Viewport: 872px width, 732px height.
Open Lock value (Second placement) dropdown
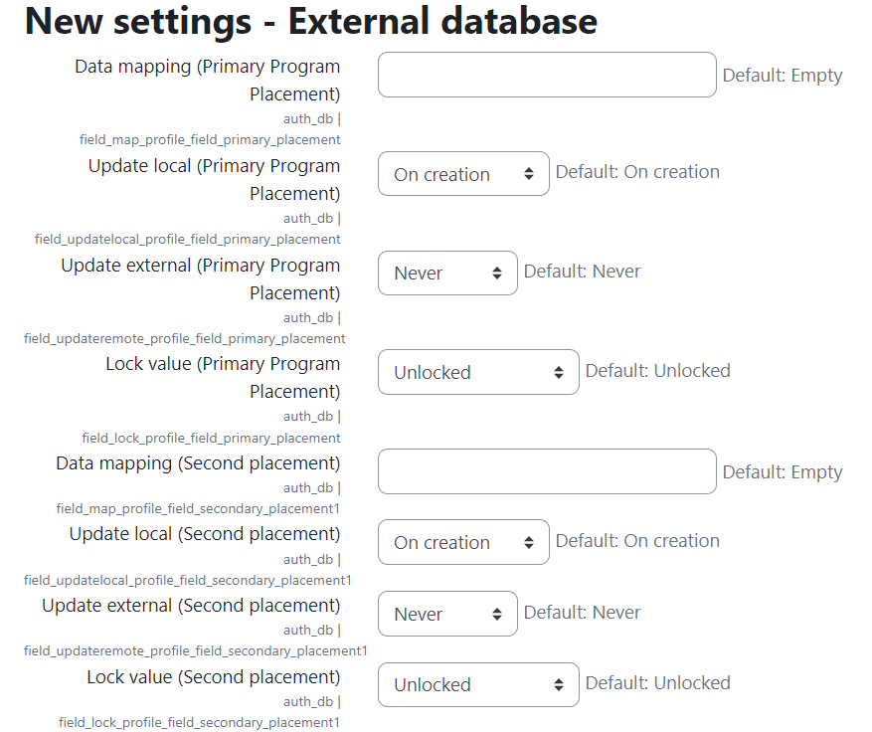click(478, 684)
